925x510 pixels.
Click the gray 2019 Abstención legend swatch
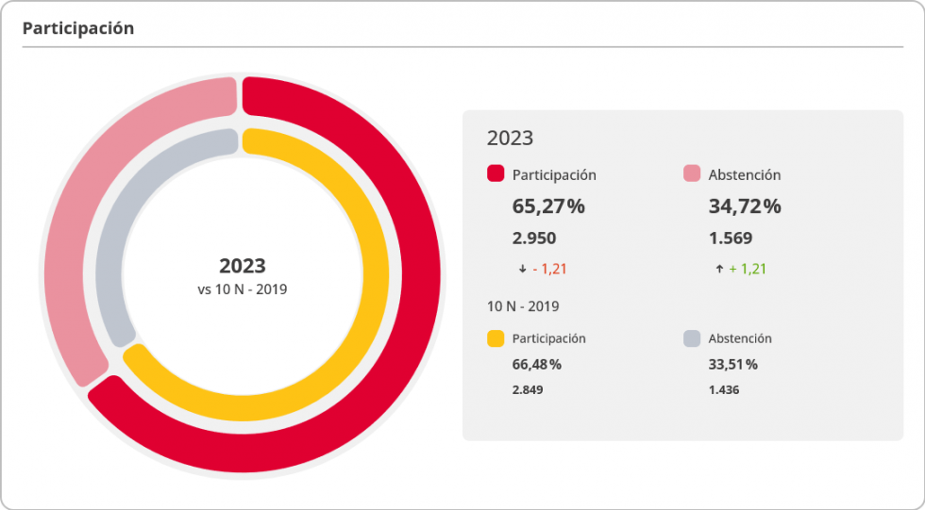click(x=692, y=338)
